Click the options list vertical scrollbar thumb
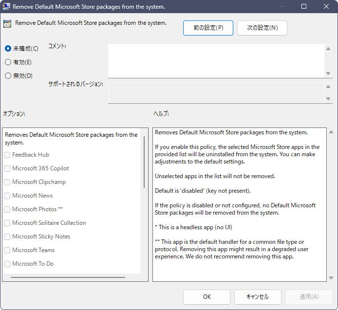 (144, 162)
